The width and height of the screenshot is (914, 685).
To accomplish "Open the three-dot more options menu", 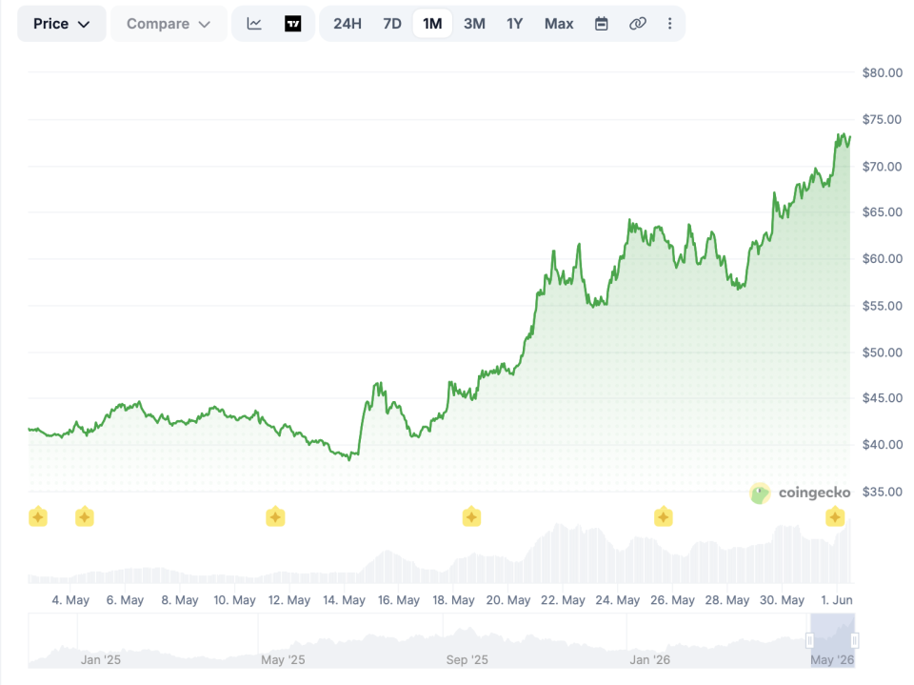I will 669,24.
